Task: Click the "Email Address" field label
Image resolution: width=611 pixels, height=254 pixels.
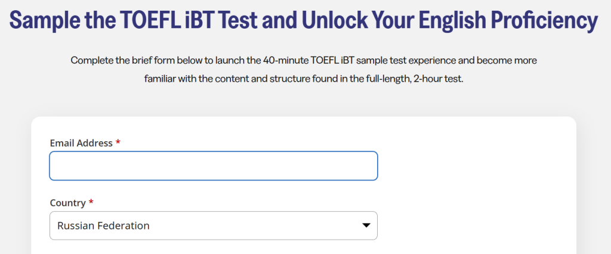Action: (81, 143)
